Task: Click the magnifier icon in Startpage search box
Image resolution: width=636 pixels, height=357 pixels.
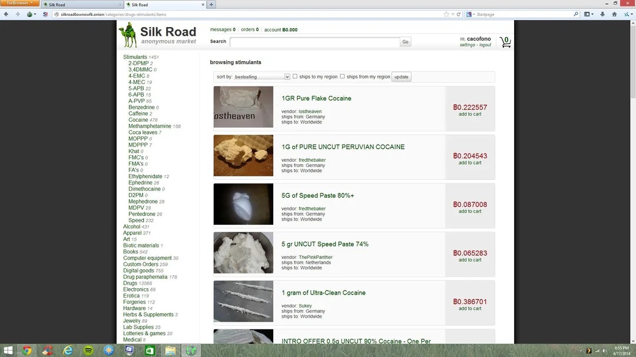Action: (575, 14)
